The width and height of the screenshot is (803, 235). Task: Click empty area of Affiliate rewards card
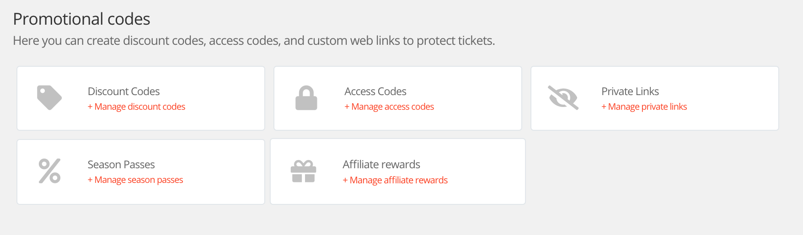point(485,171)
